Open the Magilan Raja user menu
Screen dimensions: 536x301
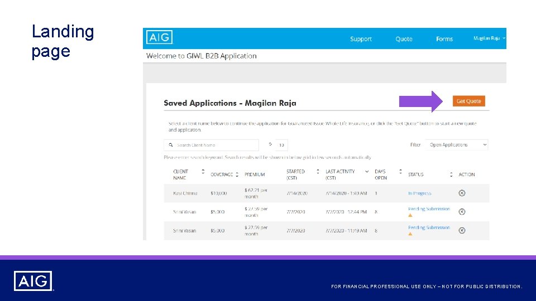pos(489,38)
